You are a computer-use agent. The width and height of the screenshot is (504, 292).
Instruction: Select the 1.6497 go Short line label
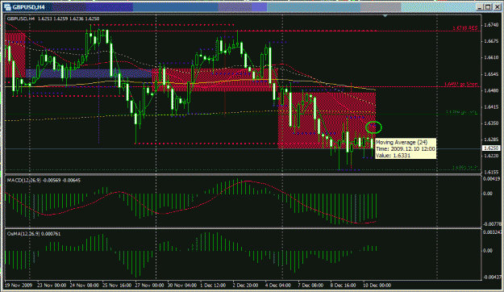click(461, 84)
